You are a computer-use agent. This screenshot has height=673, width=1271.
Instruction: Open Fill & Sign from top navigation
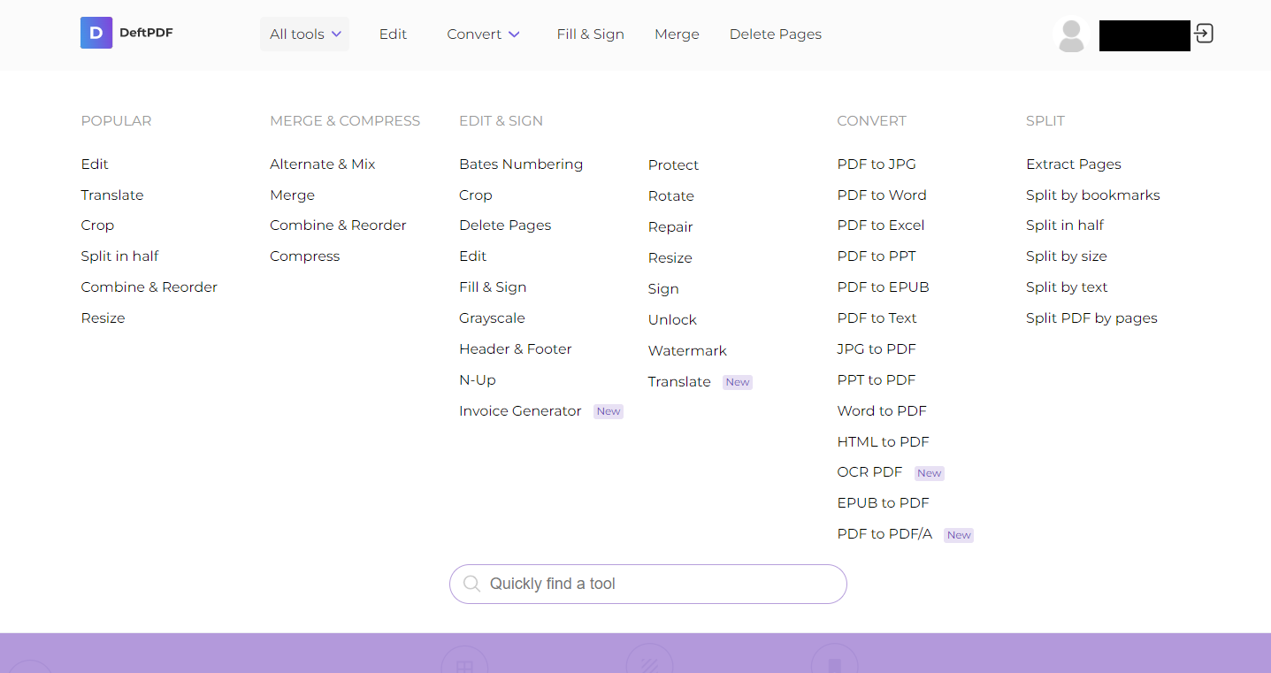pos(590,34)
